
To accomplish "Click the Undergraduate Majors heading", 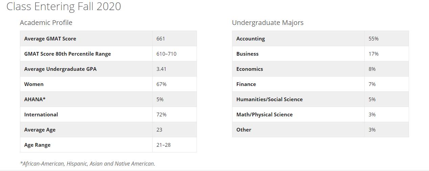I will pyautogui.click(x=268, y=23).
